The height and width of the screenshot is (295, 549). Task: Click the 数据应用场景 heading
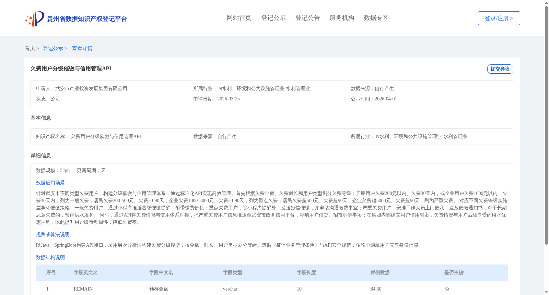(x=50, y=183)
